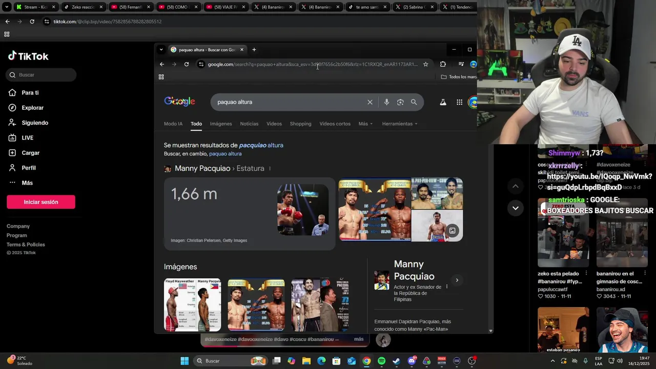Switch to Modo IA tab
Screen dimensions: 656x369
click(173, 124)
